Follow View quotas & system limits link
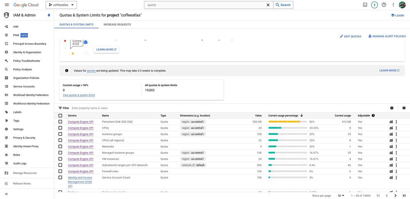This screenshot has height=199, width=410. 79,95
